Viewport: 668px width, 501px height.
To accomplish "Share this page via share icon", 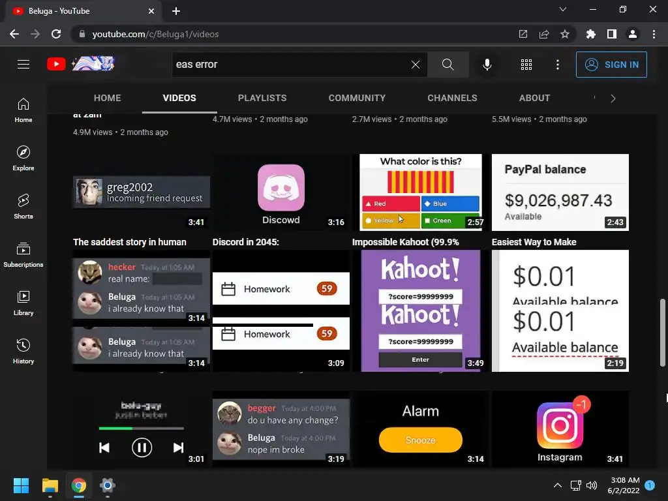I will click(x=543, y=34).
